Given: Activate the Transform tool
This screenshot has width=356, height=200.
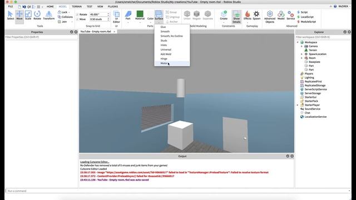Looking at the screenshot, I should pyautogui.click(x=49, y=16).
